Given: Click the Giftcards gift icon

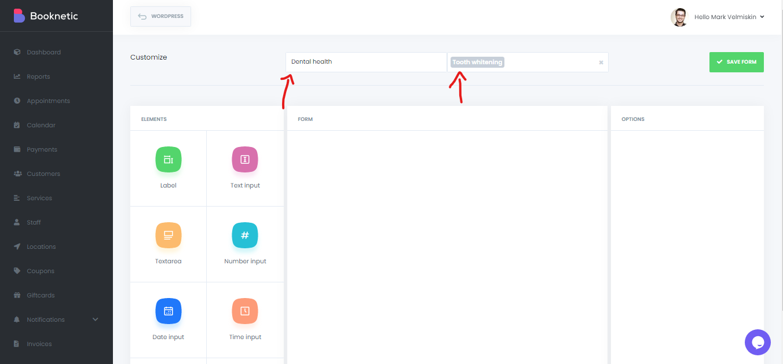Looking at the screenshot, I should [17, 295].
